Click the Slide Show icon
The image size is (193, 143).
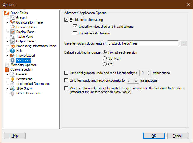(12, 88)
